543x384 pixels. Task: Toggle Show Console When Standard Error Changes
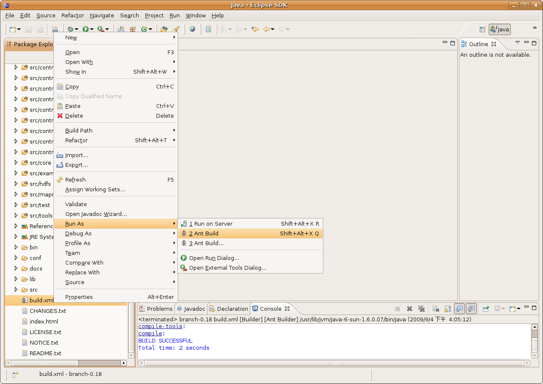(471, 309)
